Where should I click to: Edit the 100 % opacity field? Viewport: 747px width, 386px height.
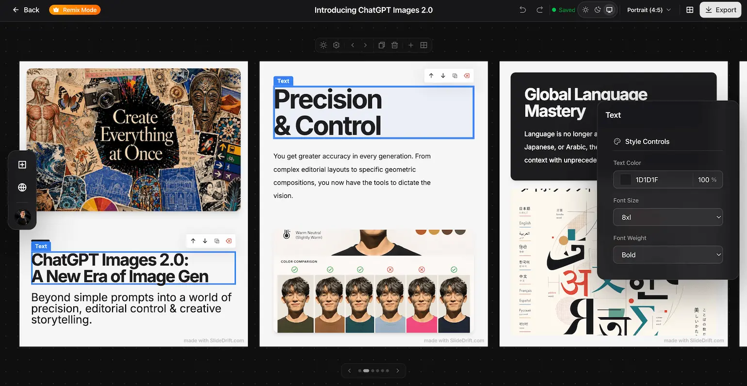(x=707, y=179)
